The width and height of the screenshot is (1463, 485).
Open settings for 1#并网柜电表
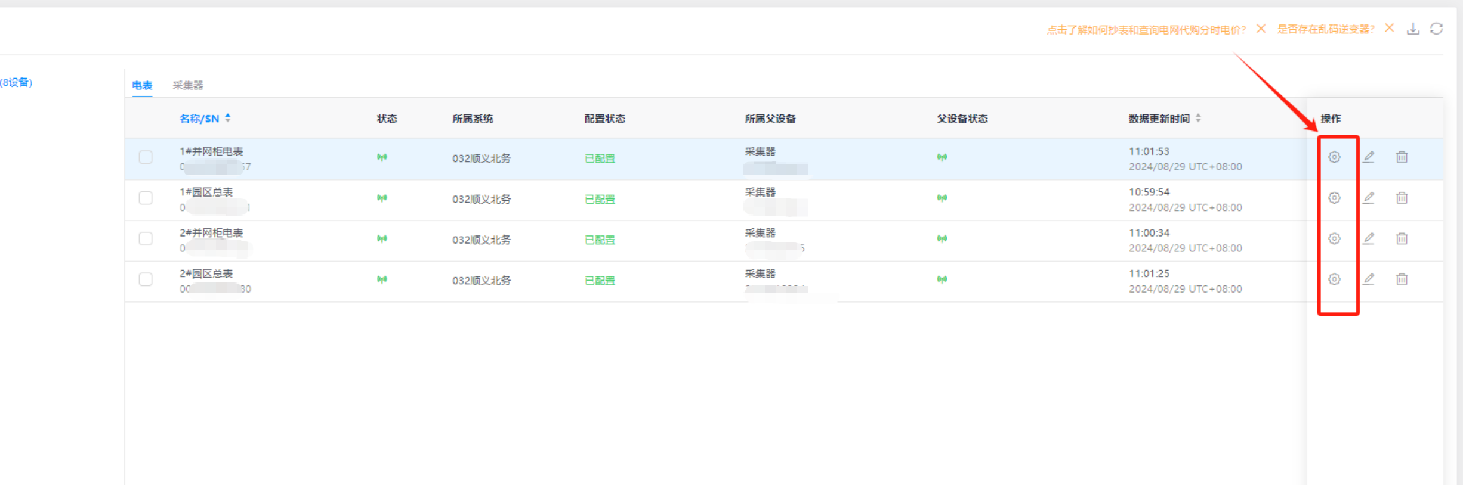[x=1334, y=157]
